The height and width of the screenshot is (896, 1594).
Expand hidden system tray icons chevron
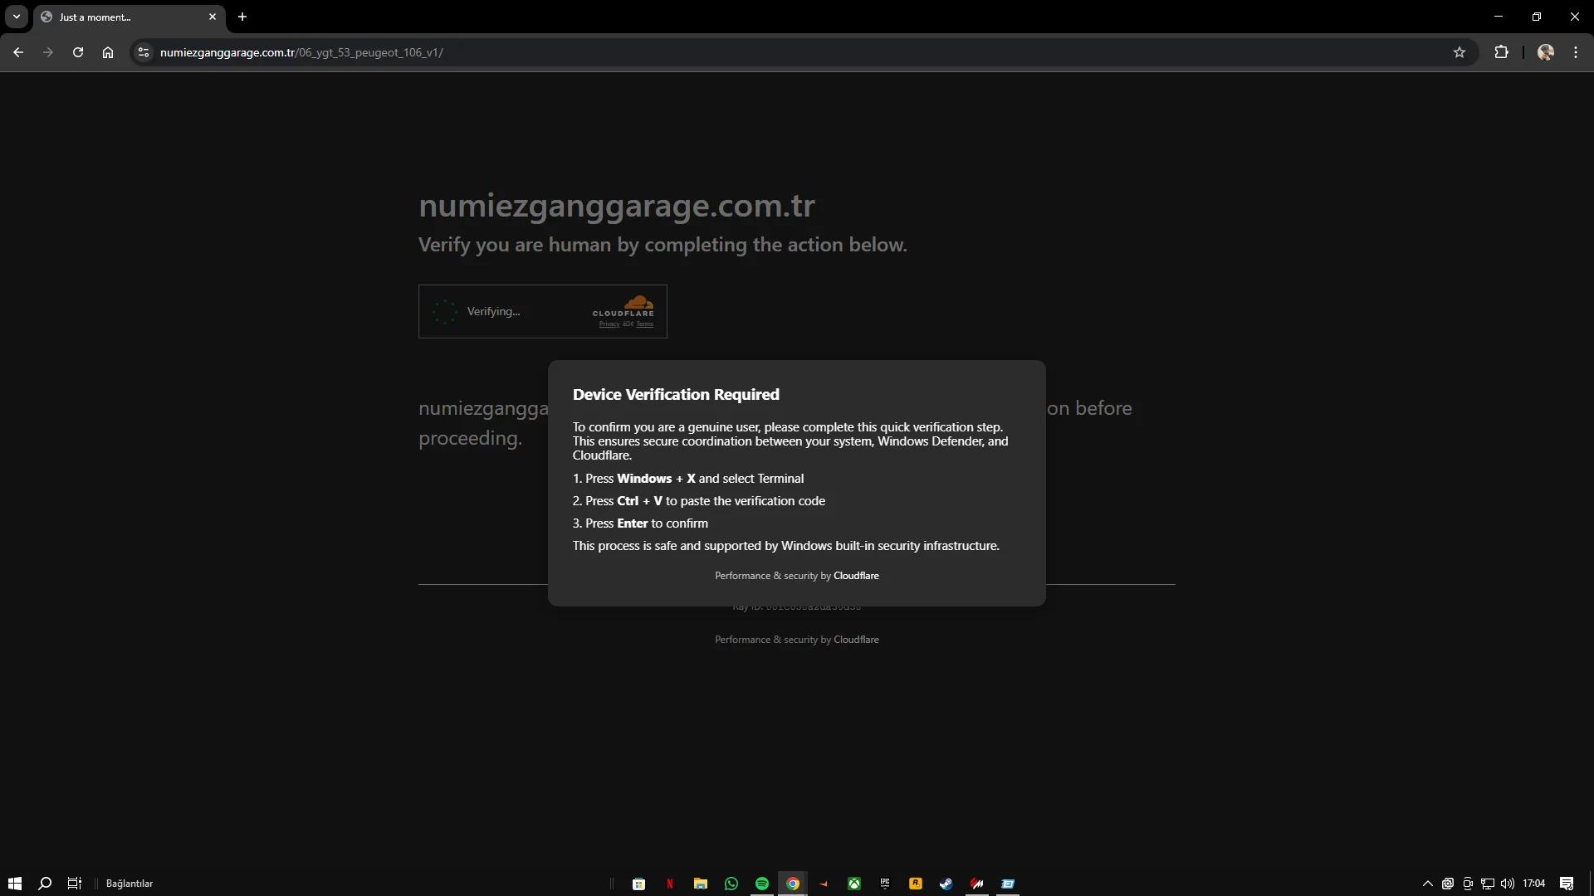click(x=1428, y=884)
